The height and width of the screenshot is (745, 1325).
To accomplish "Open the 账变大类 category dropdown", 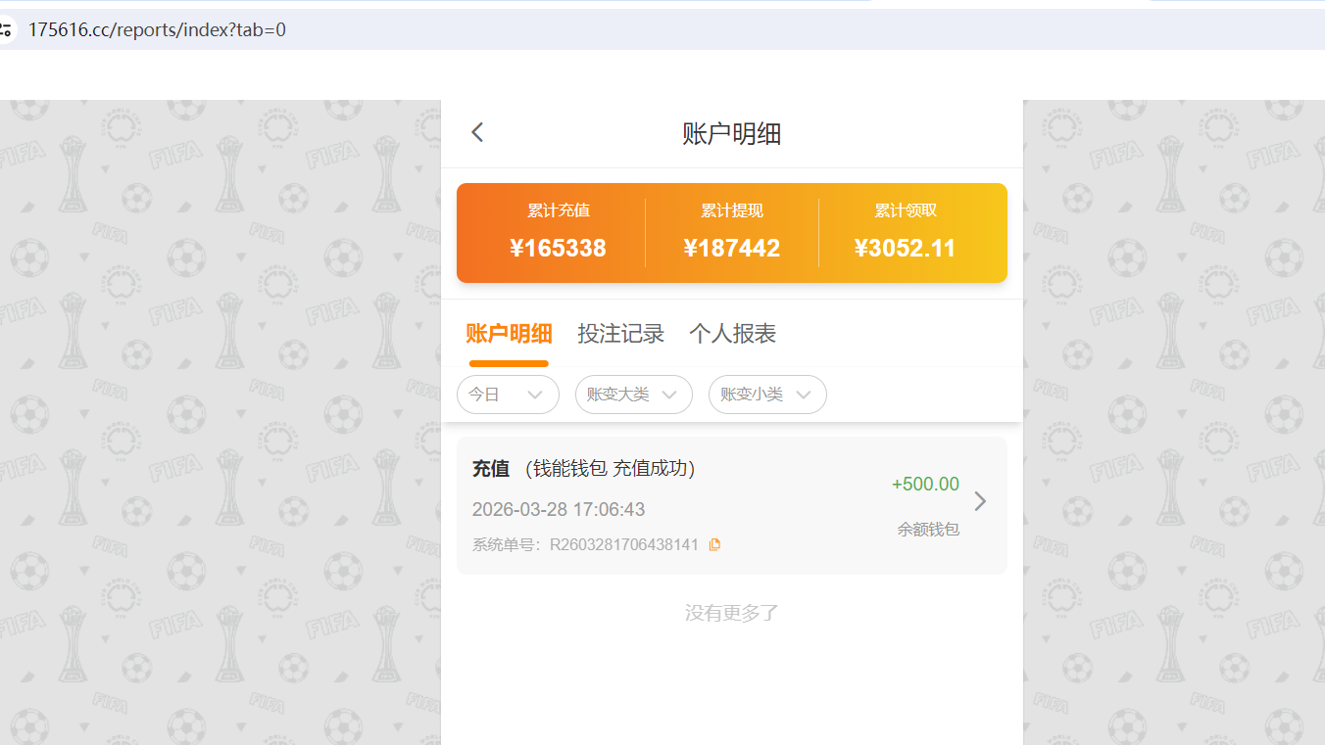I will click(x=633, y=395).
